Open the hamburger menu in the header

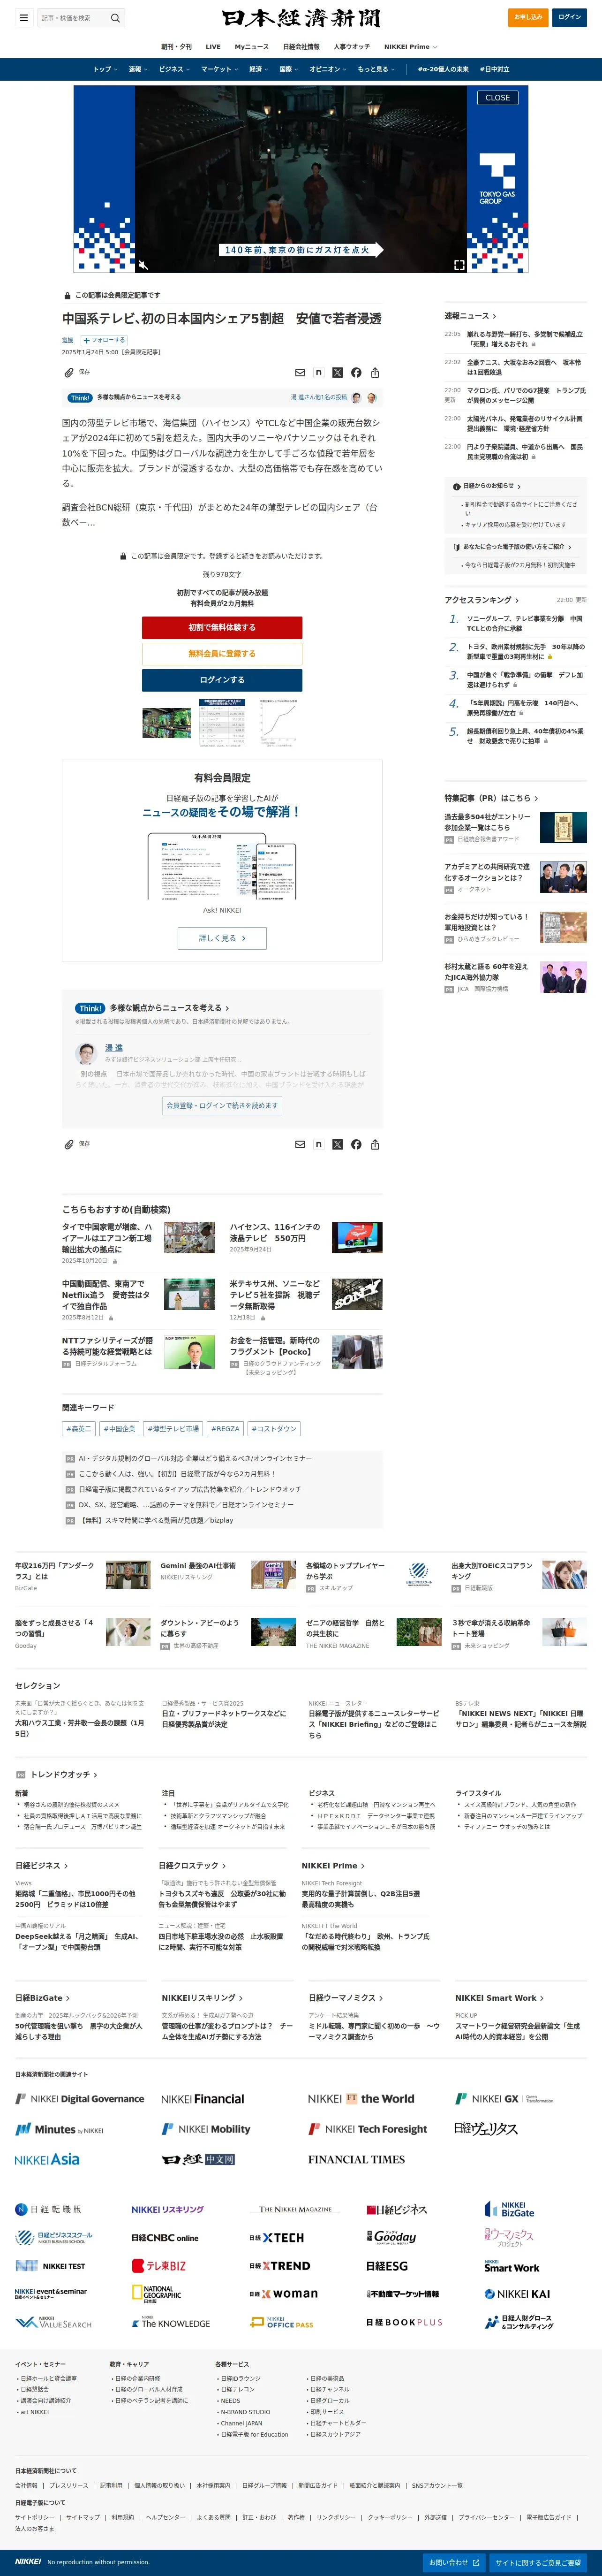click(23, 17)
